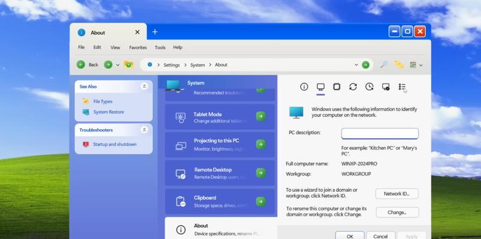The width and height of the screenshot is (481, 239).
Task: Open the Remote monitor tab icon
Action: coord(386,87)
